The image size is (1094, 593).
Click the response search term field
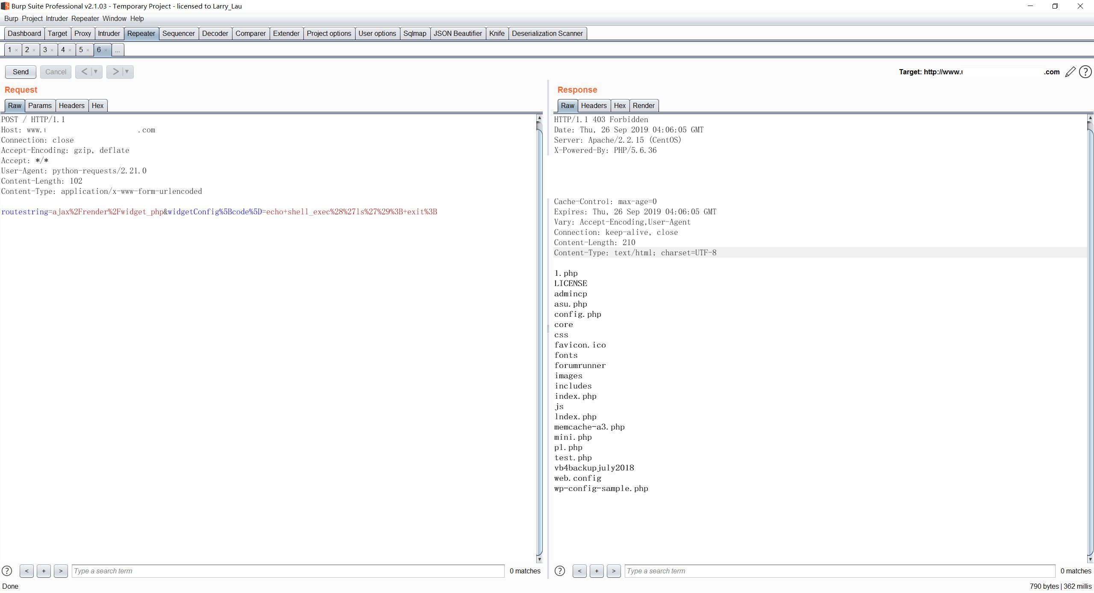tap(839, 571)
